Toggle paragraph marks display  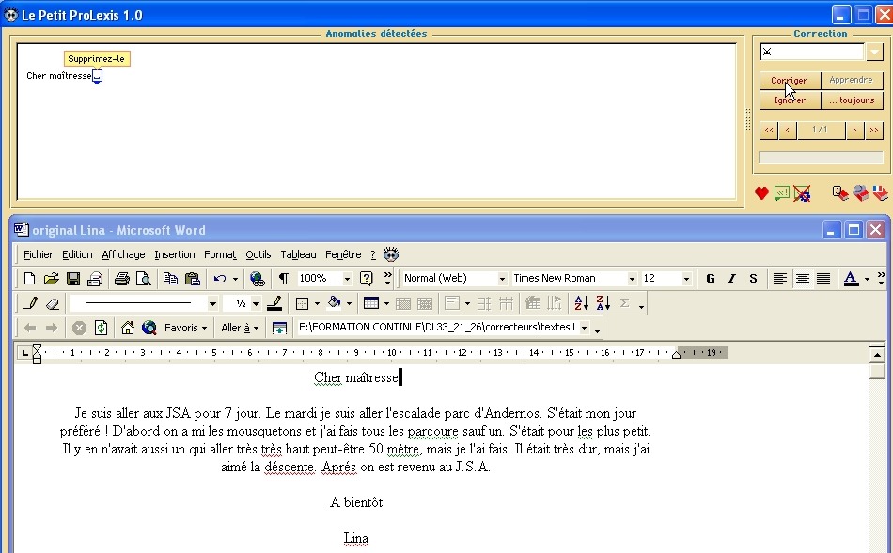[x=283, y=278]
